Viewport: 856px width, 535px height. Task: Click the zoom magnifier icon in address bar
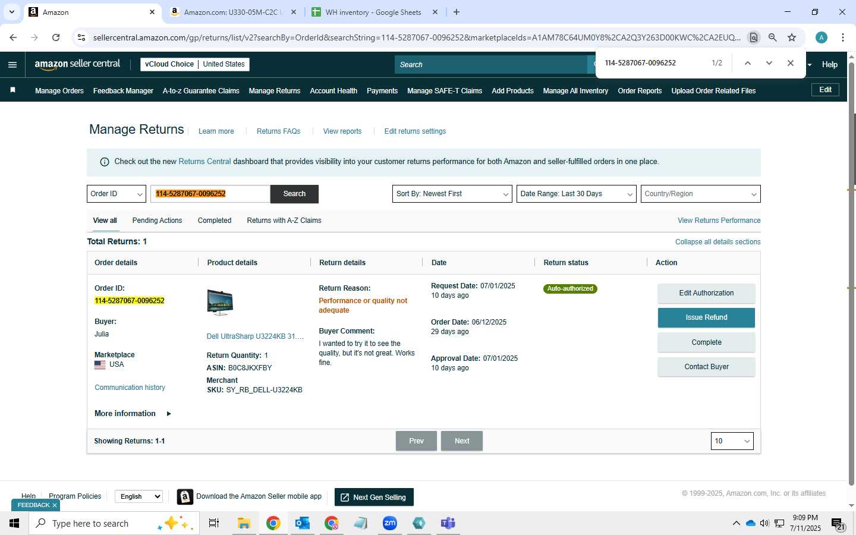point(773,37)
